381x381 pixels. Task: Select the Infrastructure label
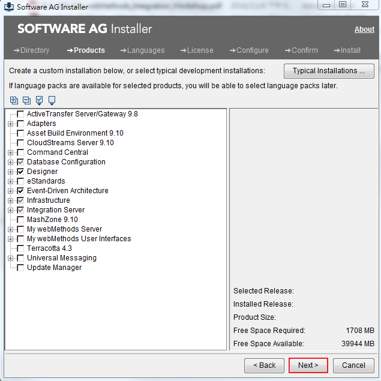click(x=49, y=200)
